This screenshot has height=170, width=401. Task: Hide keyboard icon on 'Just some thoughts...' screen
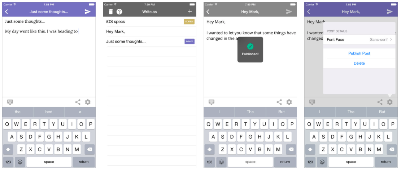click(x=10, y=102)
